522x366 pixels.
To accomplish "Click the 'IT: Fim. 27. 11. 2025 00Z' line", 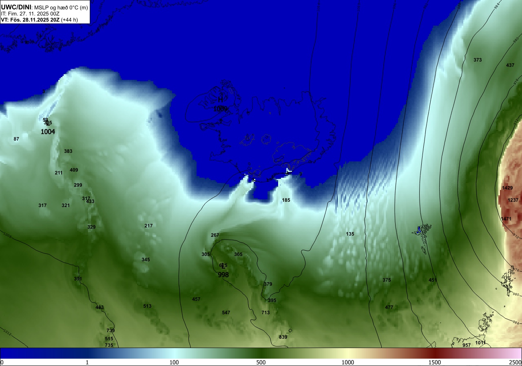I will pyautogui.click(x=30, y=13).
